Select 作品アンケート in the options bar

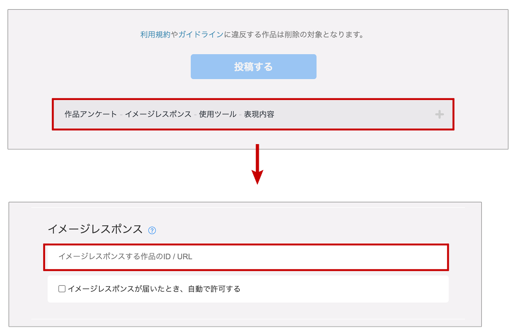click(91, 114)
